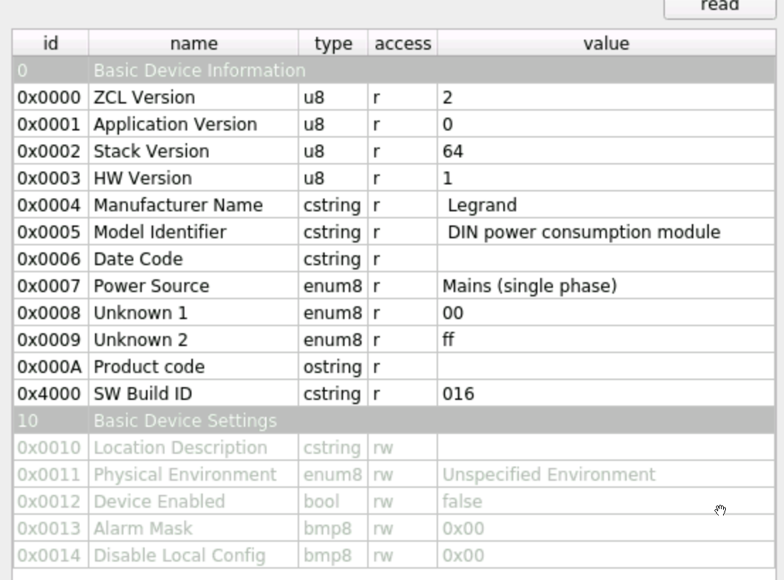Select the Application Version row

click(x=394, y=125)
